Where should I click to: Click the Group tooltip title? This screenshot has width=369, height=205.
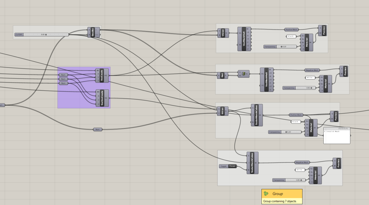click(278, 194)
